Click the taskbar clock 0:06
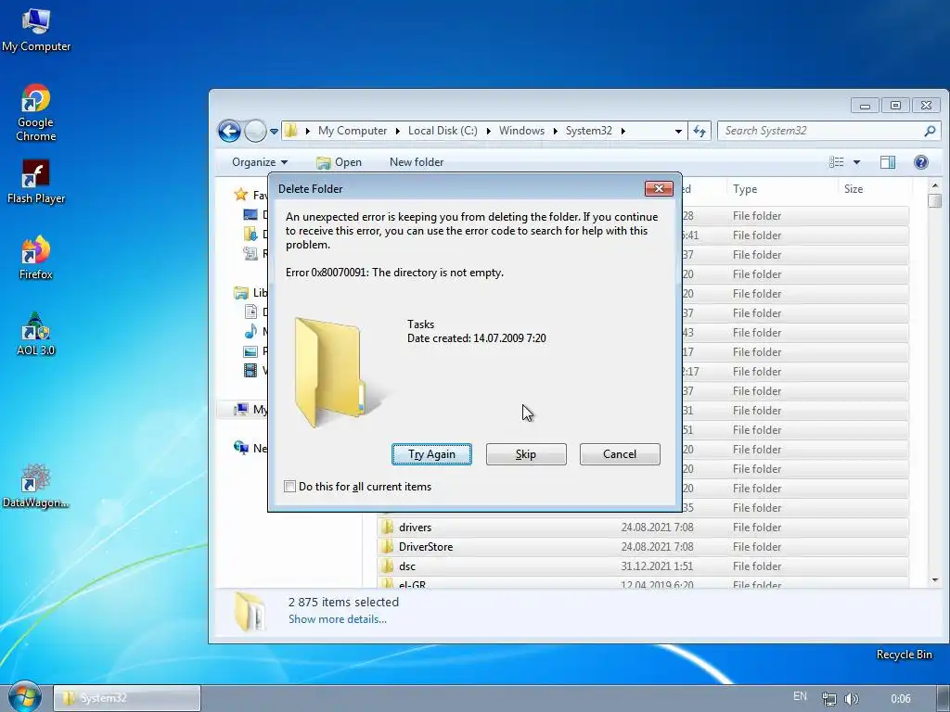This screenshot has width=950, height=712. [901, 699]
